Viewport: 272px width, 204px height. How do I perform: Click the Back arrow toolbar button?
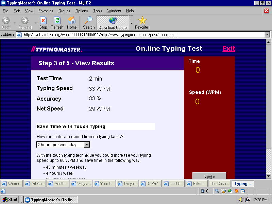point(6,23)
